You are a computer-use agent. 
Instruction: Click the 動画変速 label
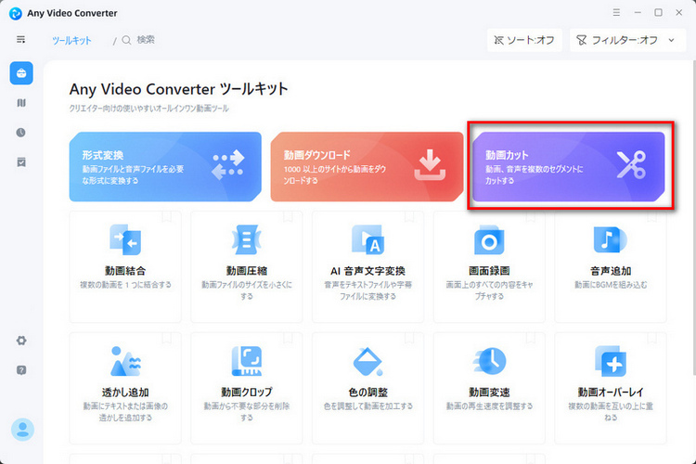coord(489,393)
